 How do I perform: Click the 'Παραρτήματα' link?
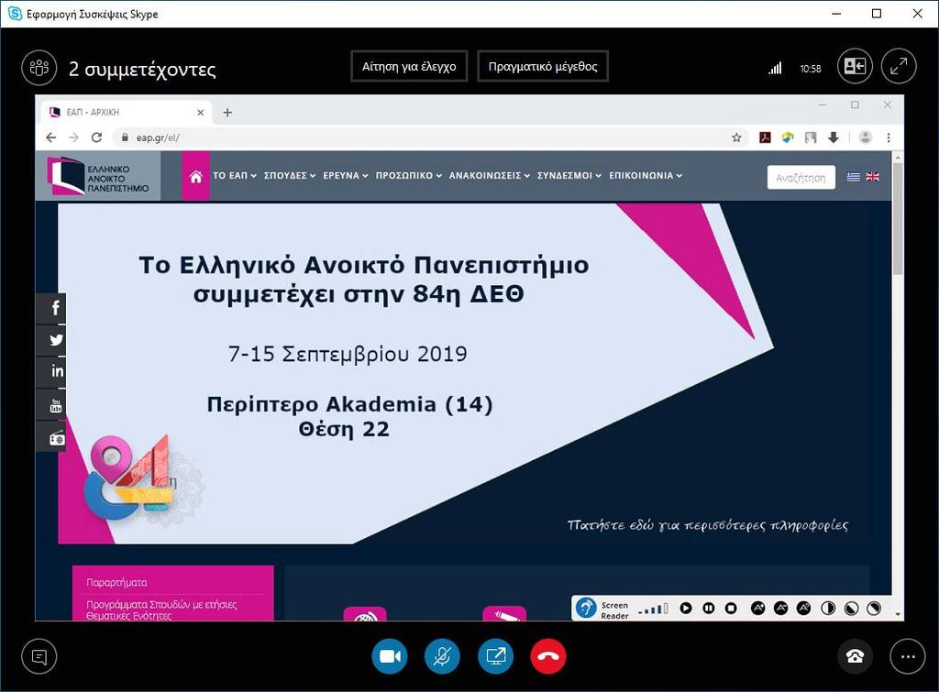116,582
